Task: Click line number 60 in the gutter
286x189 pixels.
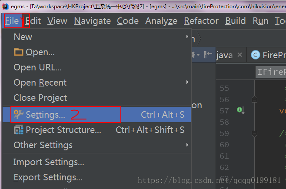Action: click(x=224, y=145)
